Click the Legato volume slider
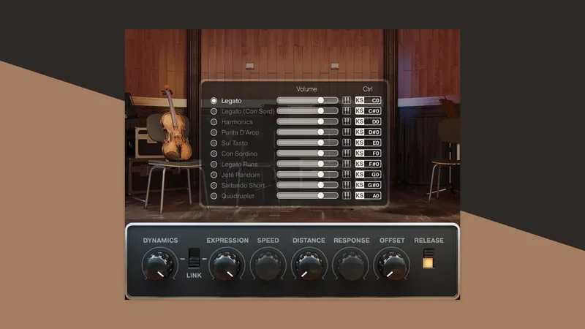Viewport: 585px width, 329px height. click(x=307, y=100)
